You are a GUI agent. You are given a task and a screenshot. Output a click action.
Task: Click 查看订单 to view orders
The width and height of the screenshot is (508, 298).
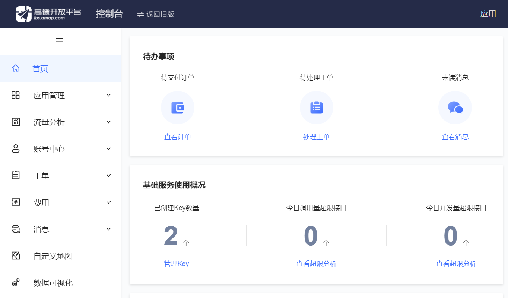tap(178, 137)
